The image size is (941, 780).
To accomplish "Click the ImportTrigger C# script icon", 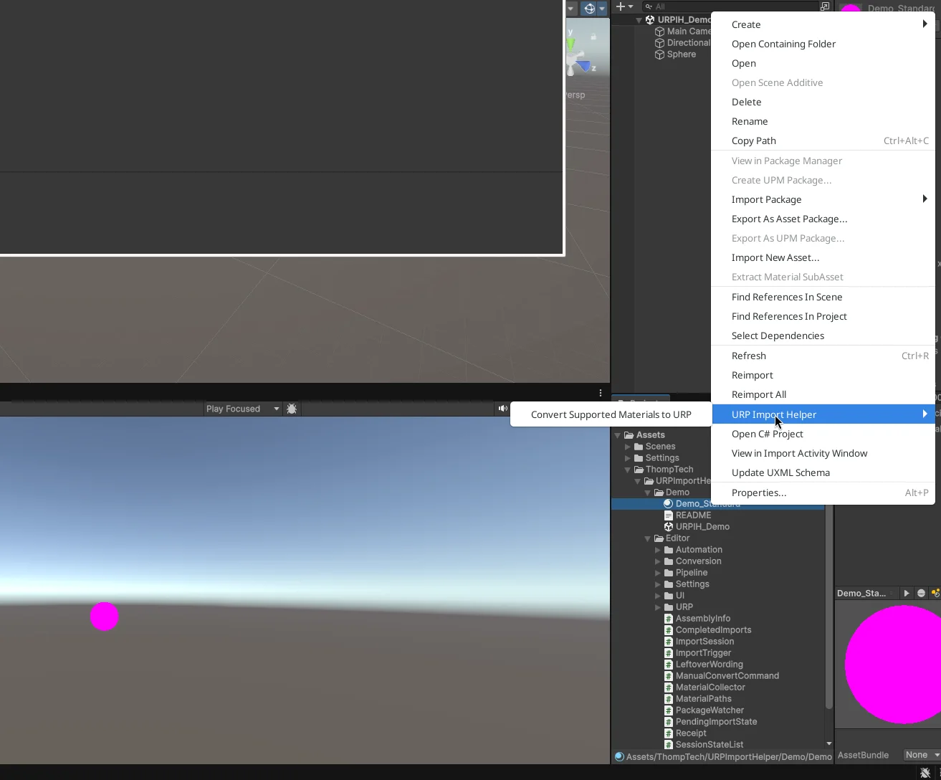I will 669,653.
